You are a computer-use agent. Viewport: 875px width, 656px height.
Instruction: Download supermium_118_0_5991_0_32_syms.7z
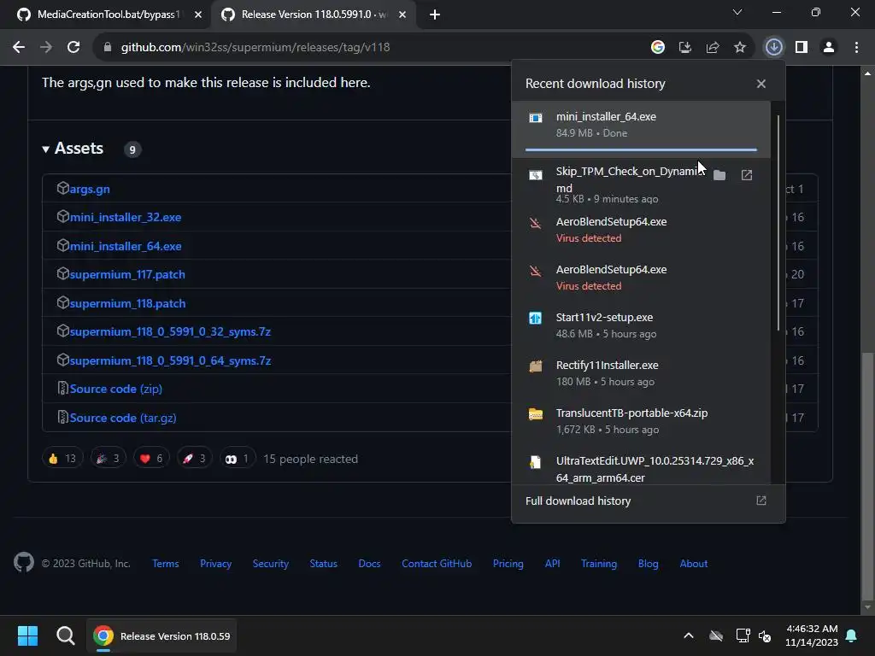pyautogui.click(x=170, y=332)
